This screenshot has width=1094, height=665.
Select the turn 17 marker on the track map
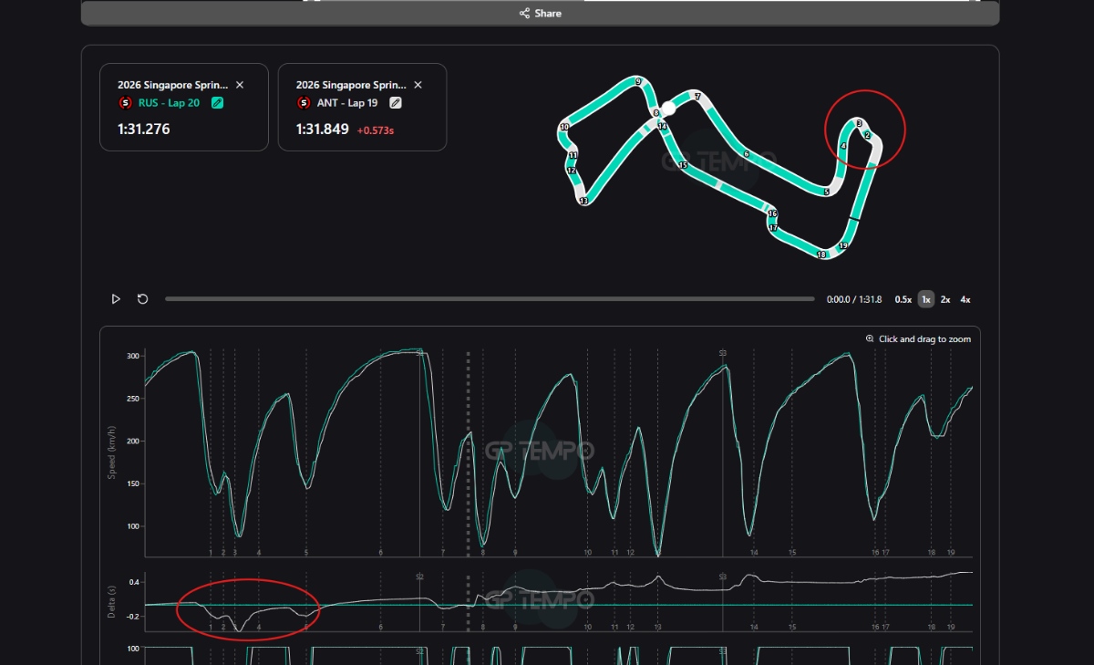773,228
